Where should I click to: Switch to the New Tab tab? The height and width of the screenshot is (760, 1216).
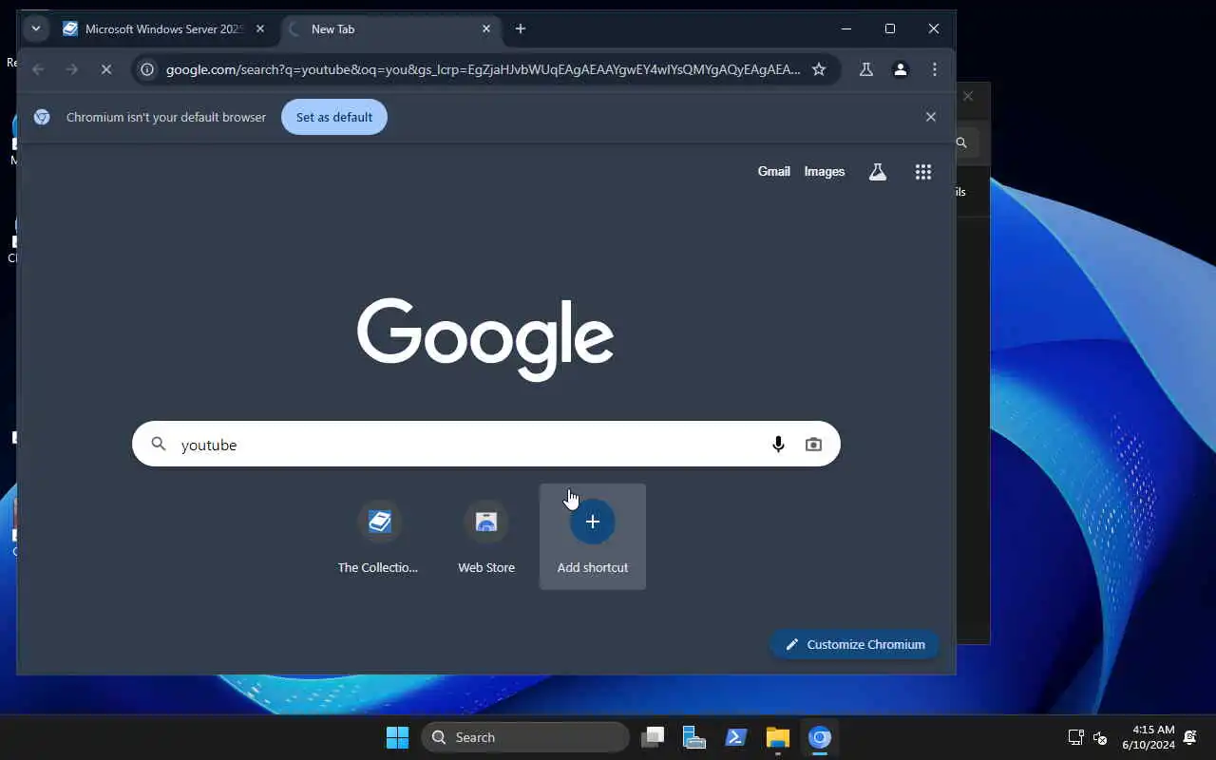391,28
